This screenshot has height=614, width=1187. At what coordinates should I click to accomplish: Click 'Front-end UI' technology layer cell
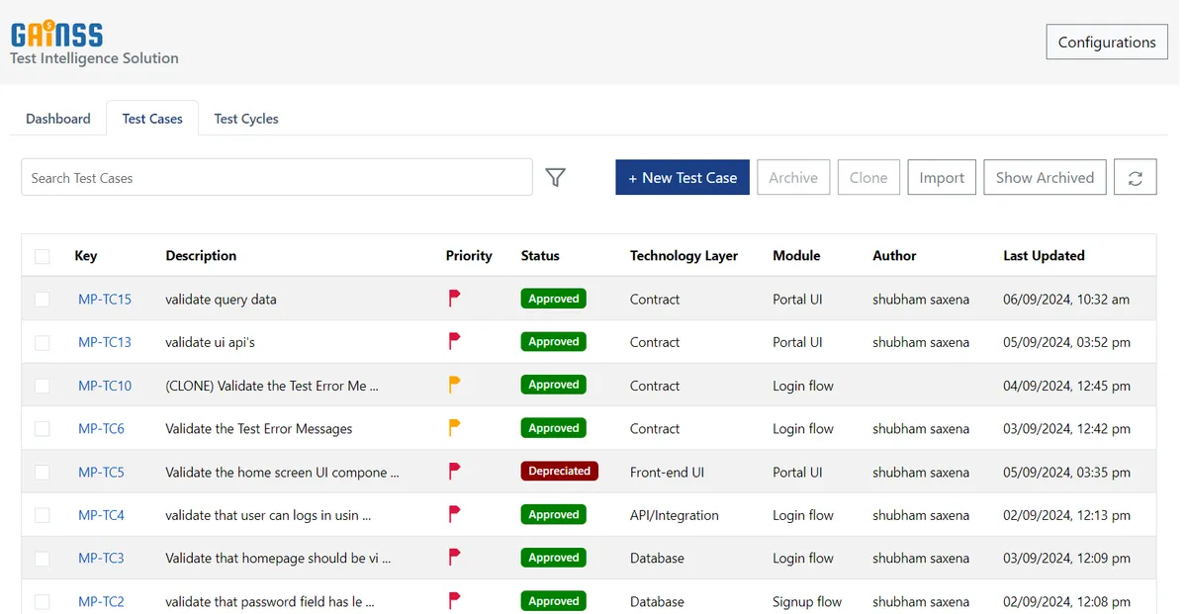tap(667, 473)
